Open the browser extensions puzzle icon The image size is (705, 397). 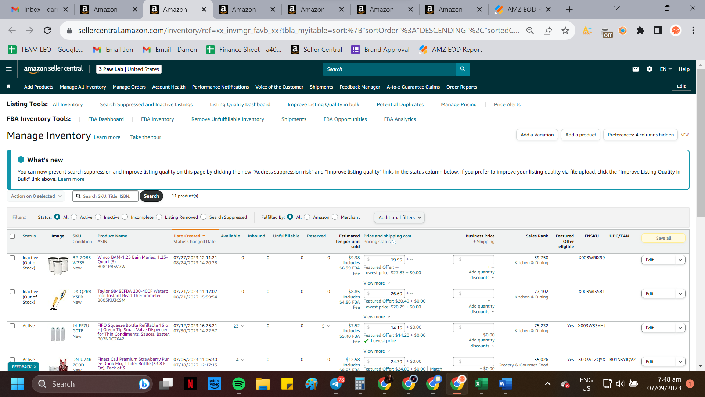point(640,31)
